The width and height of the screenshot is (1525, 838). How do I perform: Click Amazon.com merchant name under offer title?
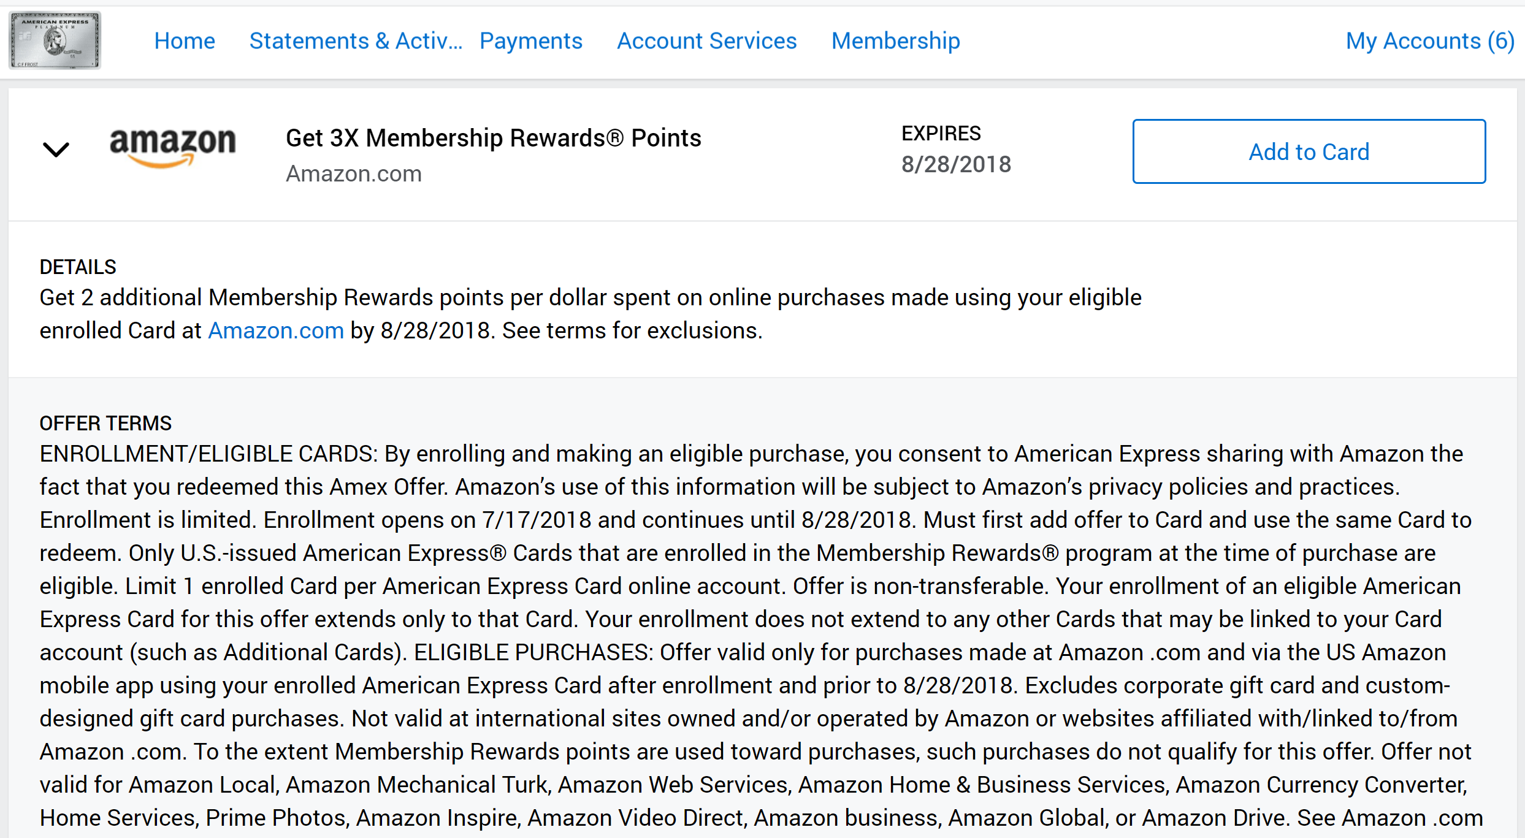coord(353,174)
